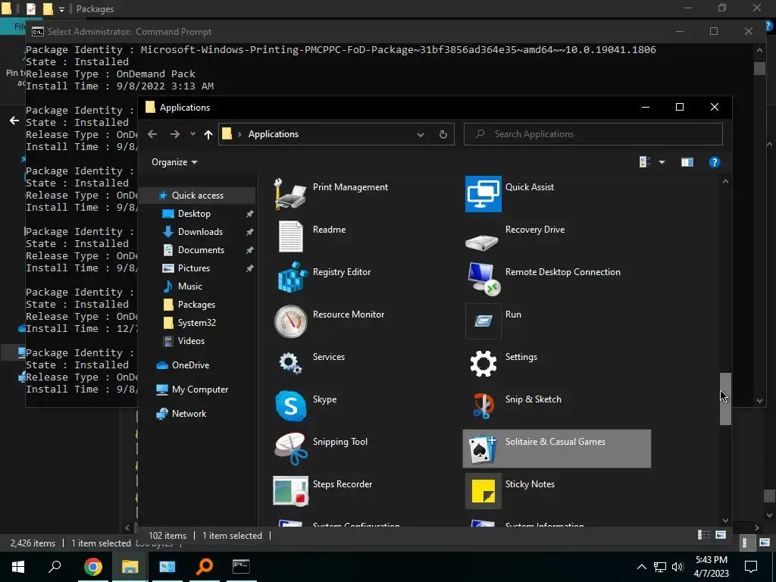This screenshot has height=582, width=776.
Task: Open Music in navigation pane
Action: (189, 286)
